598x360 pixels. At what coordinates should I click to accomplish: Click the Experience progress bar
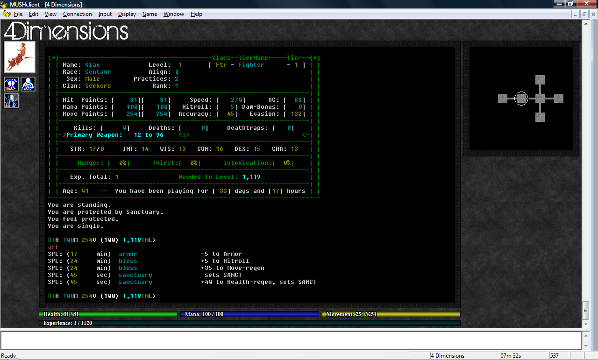pos(249,323)
